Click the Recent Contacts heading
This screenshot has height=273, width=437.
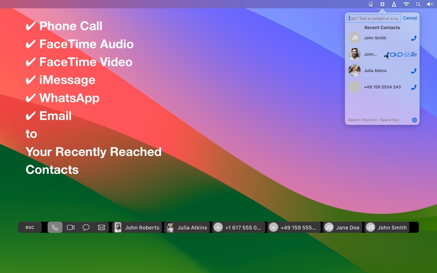click(382, 28)
